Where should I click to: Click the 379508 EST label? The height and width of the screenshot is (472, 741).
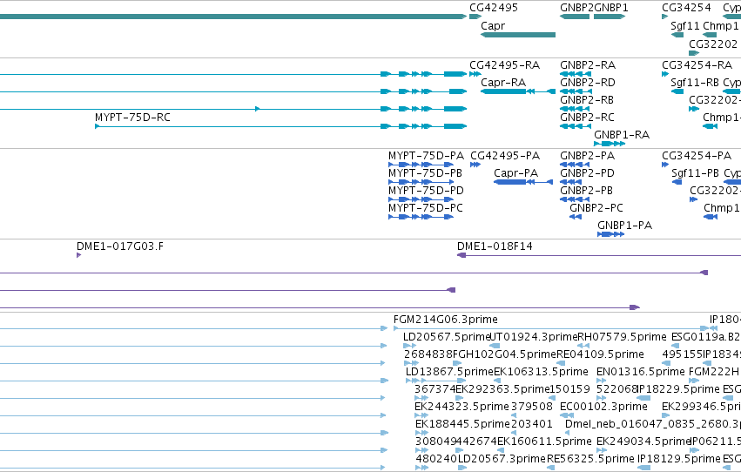(532, 407)
